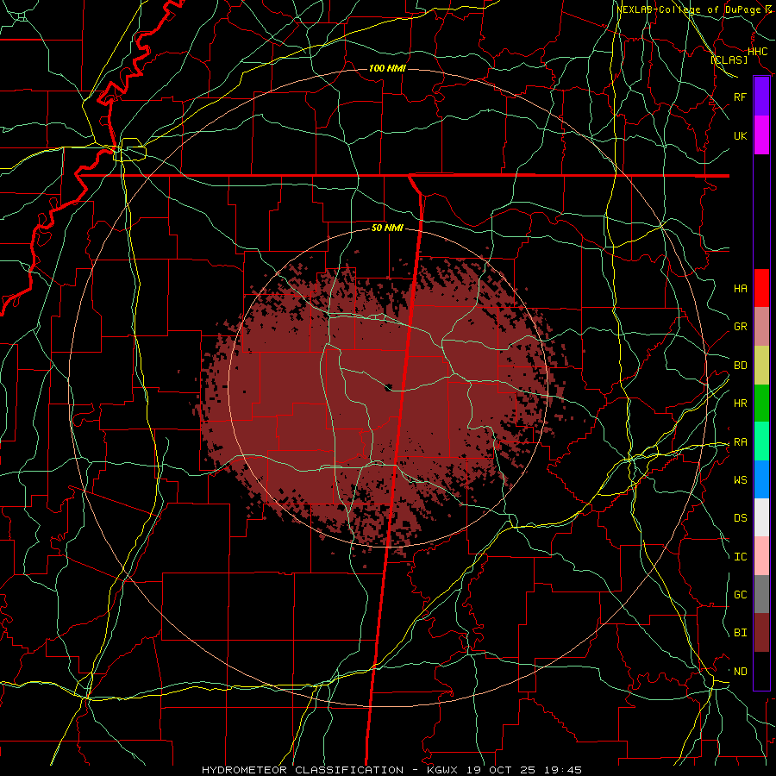Click the DS white legend swatch
Image resolution: width=776 pixels, height=776 pixels.
click(x=761, y=517)
